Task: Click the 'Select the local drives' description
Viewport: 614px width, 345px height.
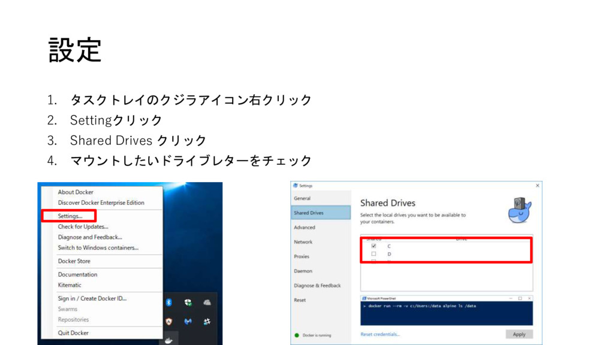Action: pos(413,218)
